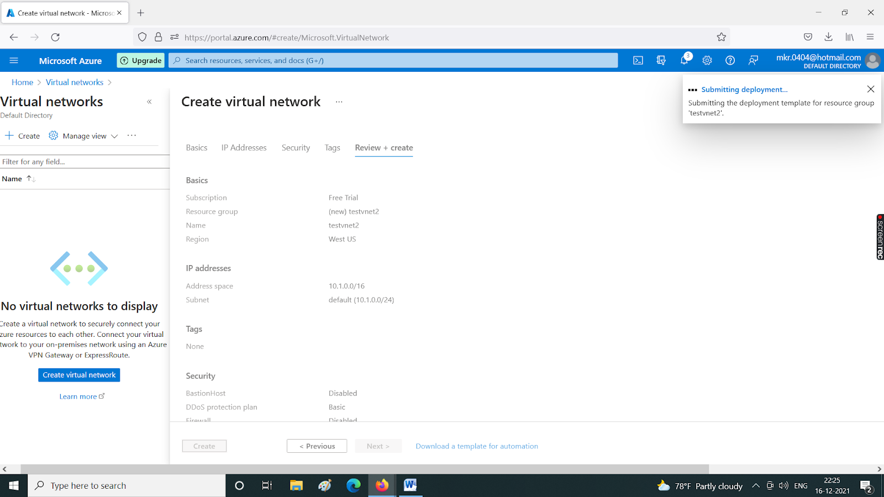This screenshot has width=884, height=497.
Task: Open Azure portal settings gear
Action: pos(707,61)
